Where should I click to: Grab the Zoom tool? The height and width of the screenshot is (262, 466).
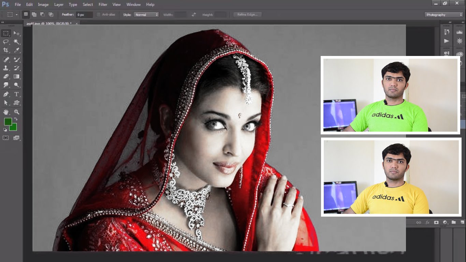(x=17, y=112)
